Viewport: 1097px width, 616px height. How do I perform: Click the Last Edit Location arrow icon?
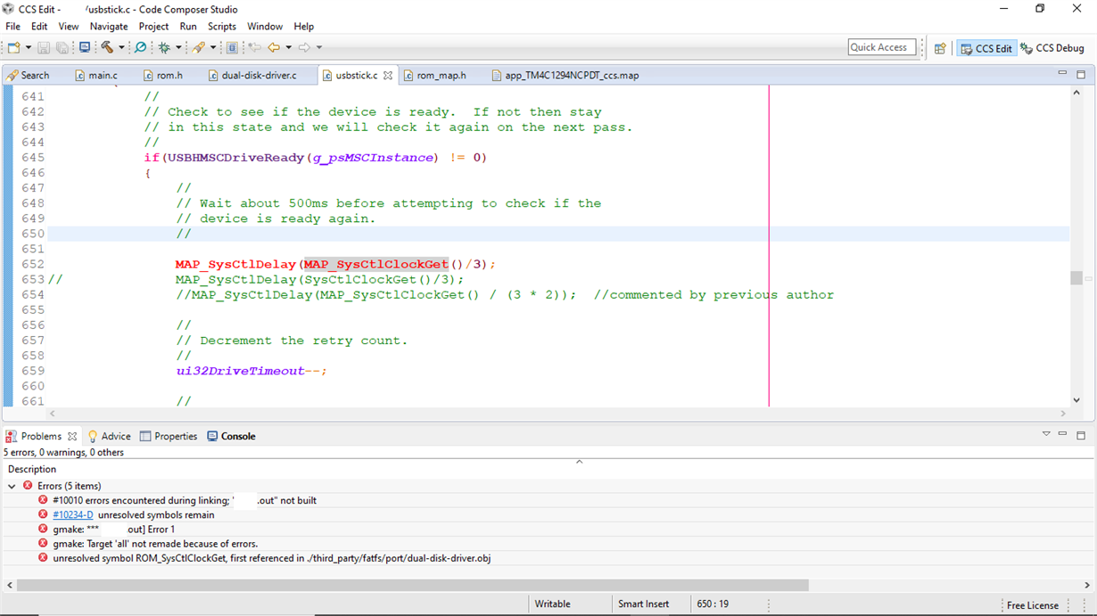[254, 47]
